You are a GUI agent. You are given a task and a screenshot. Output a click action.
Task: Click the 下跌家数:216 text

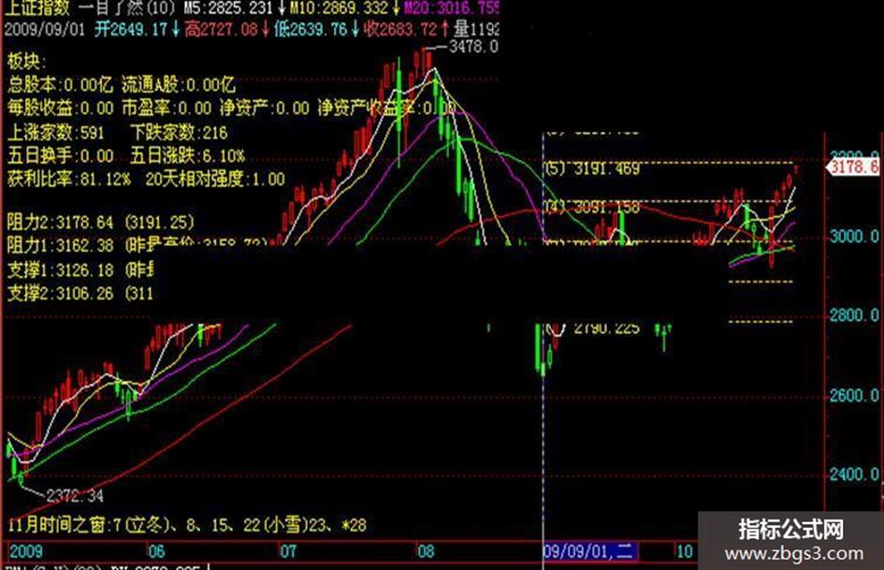coord(179,132)
